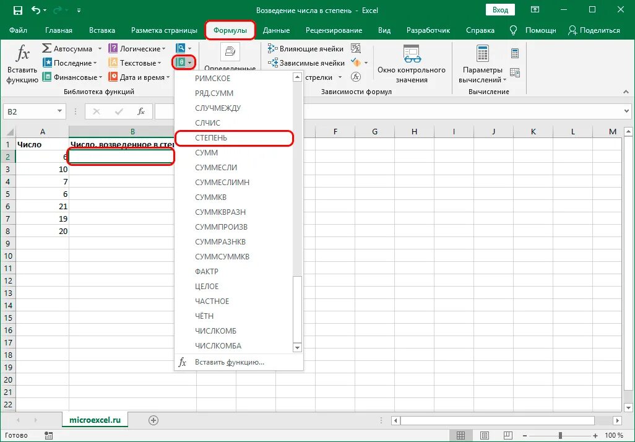This screenshot has height=442, width=635.
Task: Choose РИМСКОЕ from the function list
Action: click(234, 79)
